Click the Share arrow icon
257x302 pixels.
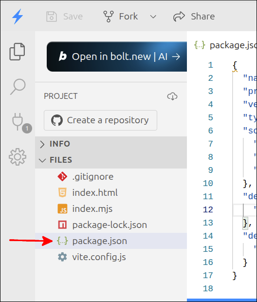(x=179, y=17)
